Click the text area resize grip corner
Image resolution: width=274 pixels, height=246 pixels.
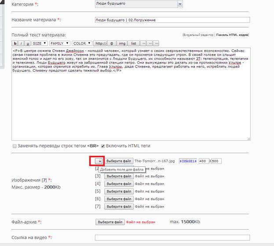249,139
